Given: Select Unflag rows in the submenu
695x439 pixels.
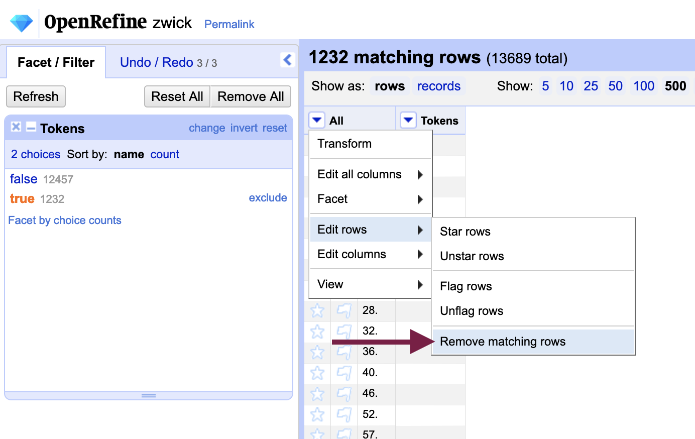Looking at the screenshot, I should click(533, 311).
